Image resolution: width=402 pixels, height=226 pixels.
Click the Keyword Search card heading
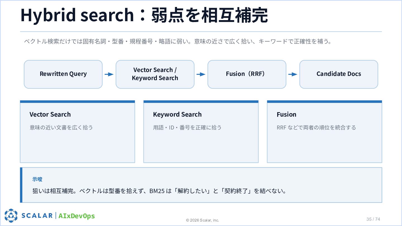coord(177,114)
